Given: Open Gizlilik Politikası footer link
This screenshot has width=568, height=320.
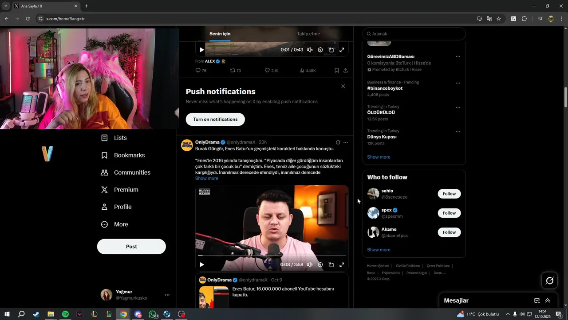Looking at the screenshot, I should pyautogui.click(x=408, y=266).
